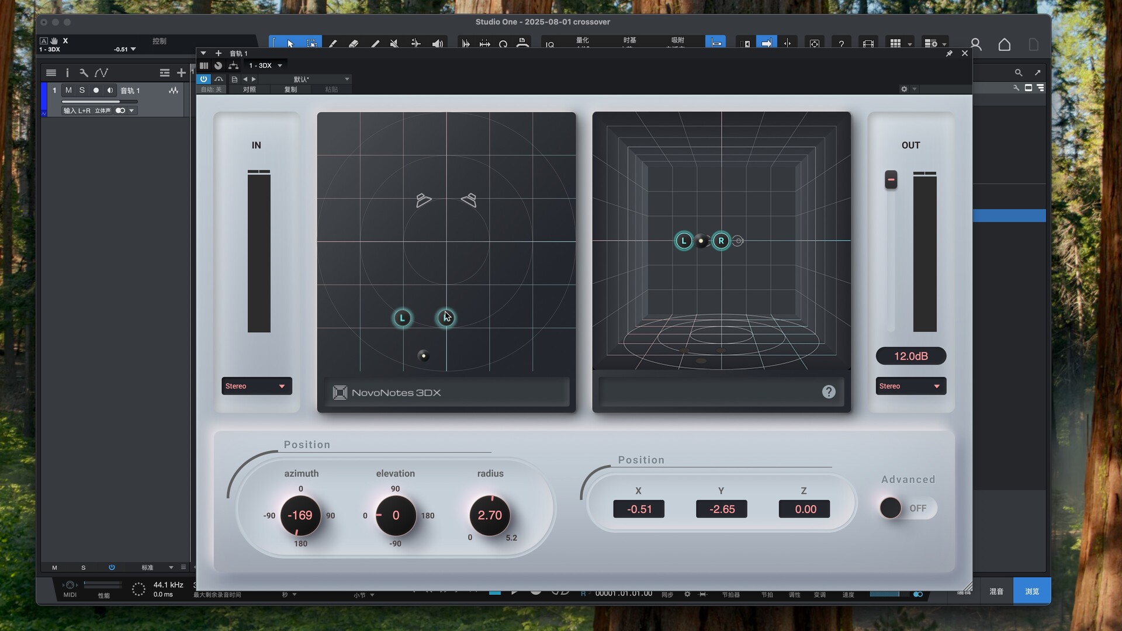1122x631 pixels.
Task: Mute track 音轨 1 with M button
Action: click(68, 90)
